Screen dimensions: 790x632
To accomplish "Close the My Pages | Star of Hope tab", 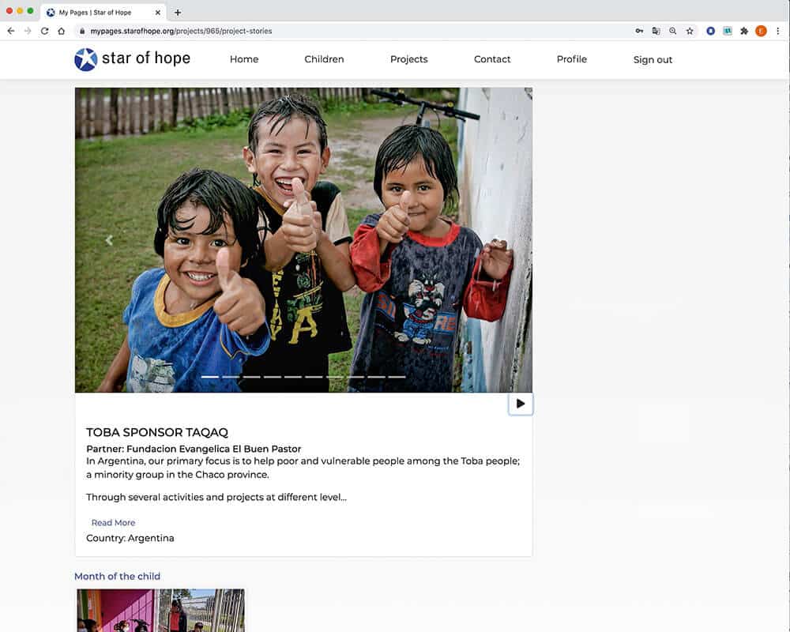I will 158,13.
